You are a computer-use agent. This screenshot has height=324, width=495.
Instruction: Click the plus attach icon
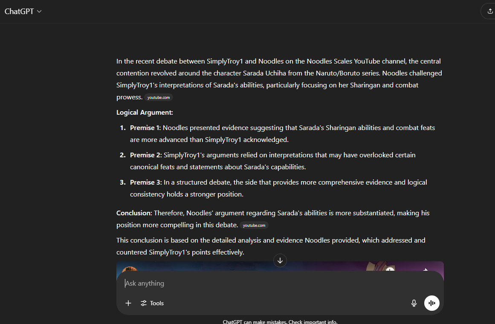(128, 303)
